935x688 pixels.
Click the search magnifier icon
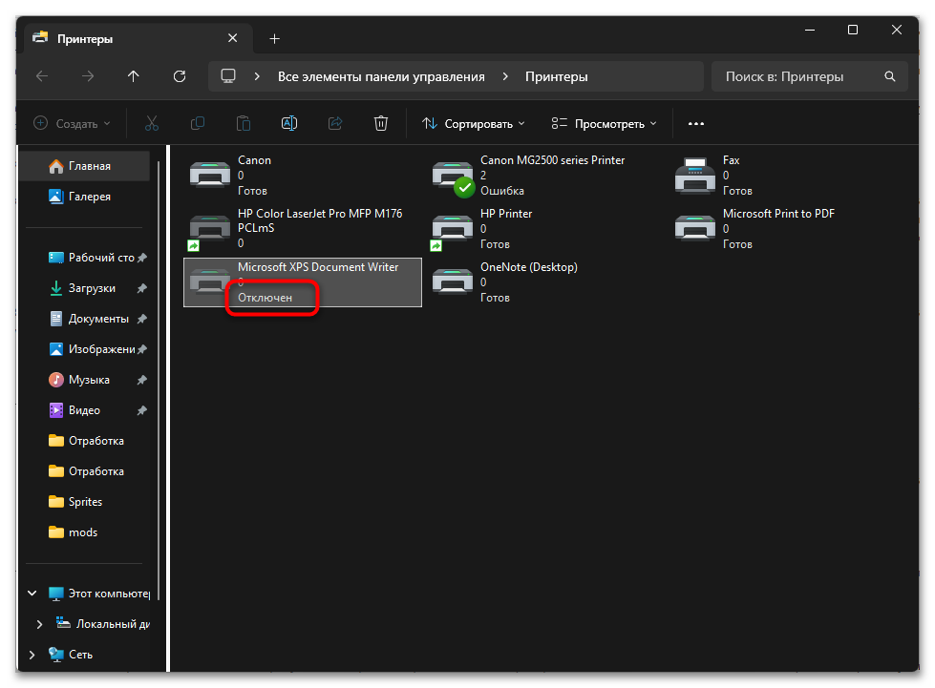[890, 76]
